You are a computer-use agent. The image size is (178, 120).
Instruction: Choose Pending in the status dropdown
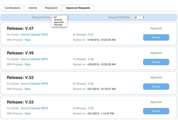click(58, 20)
